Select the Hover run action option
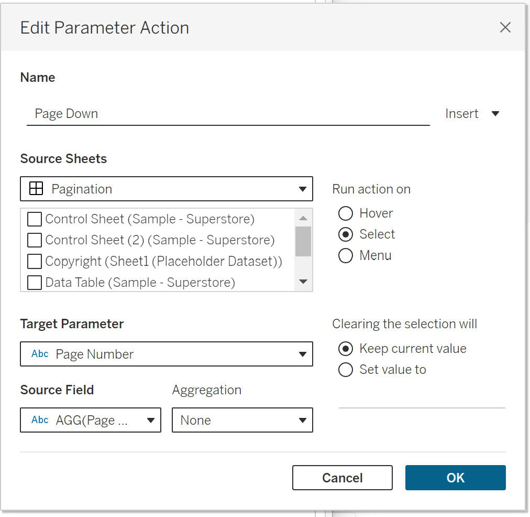 pos(346,213)
